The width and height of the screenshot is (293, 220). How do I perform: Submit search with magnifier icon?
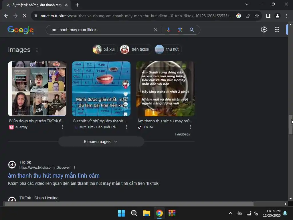(192, 30)
